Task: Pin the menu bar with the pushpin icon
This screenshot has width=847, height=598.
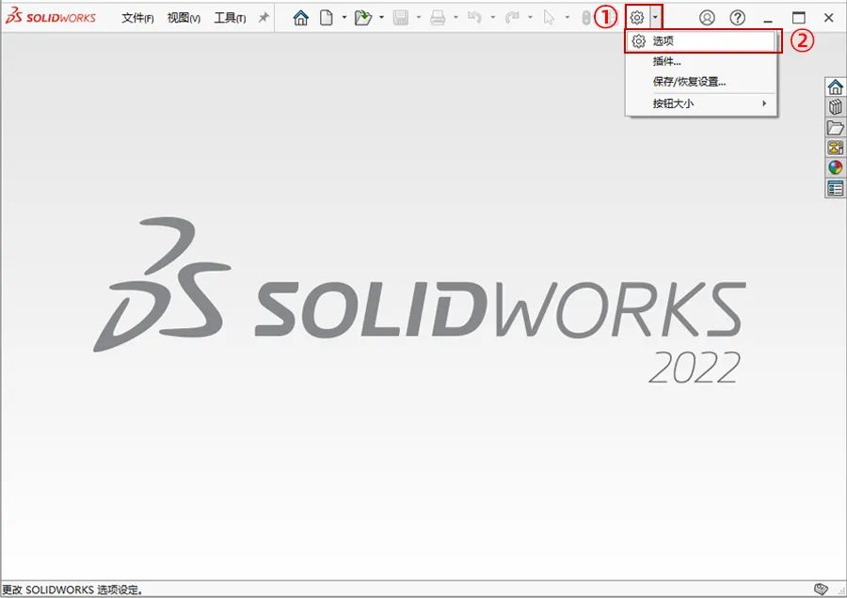Action: click(x=264, y=18)
